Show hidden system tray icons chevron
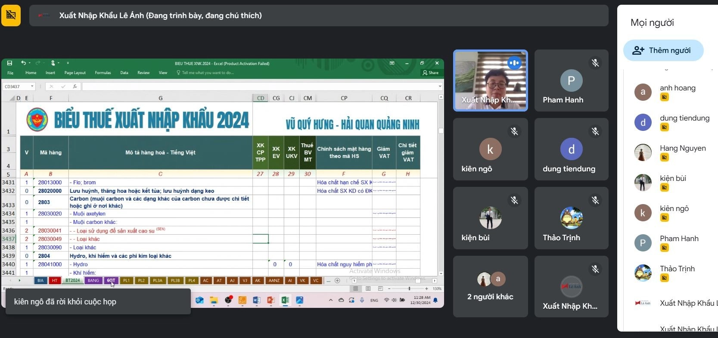 tap(330, 300)
